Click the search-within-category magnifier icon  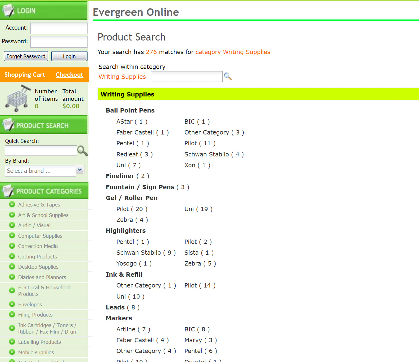coord(228,76)
